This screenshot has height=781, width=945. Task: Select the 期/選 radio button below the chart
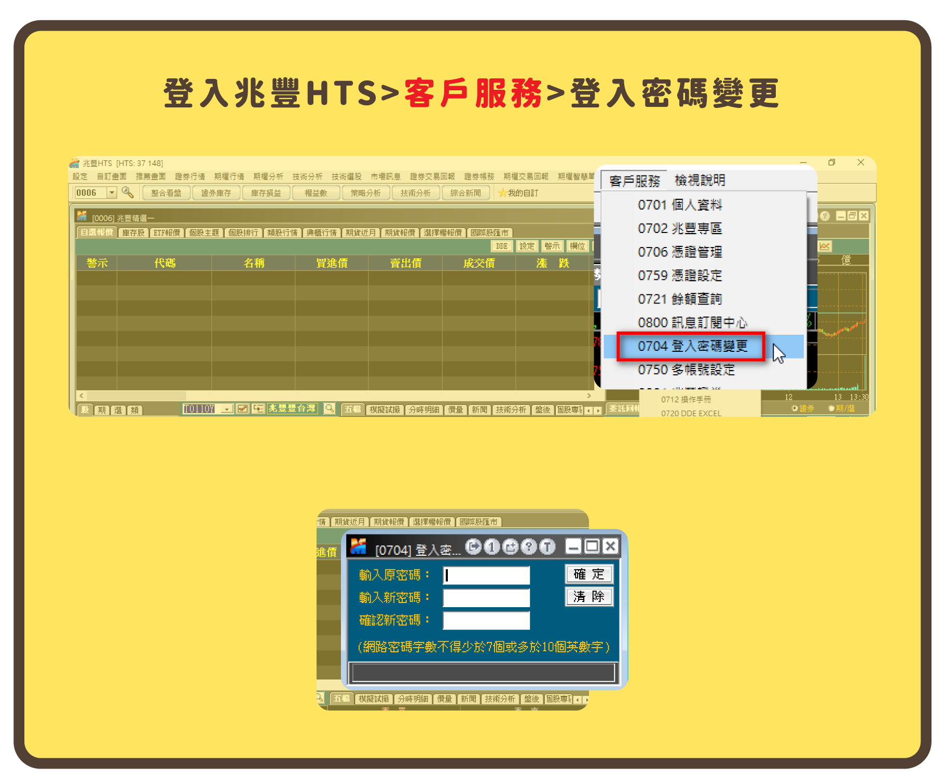click(x=831, y=408)
